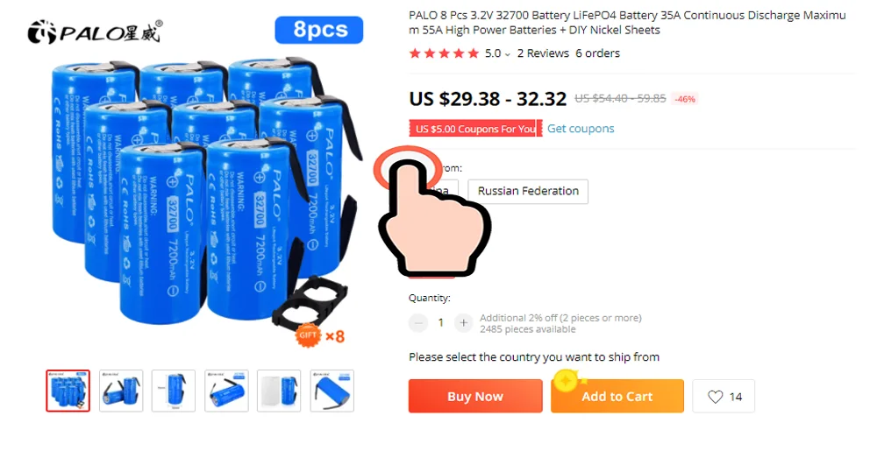Image resolution: width=877 pixels, height=451 pixels.
Task: Click the heart wishlist icon
Action: [716, 397]
